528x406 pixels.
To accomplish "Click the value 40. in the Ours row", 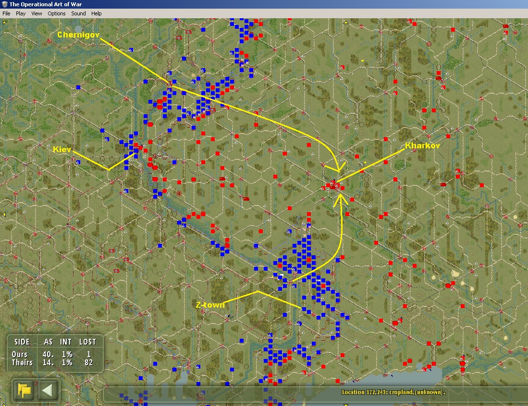I will coord(48,354).
